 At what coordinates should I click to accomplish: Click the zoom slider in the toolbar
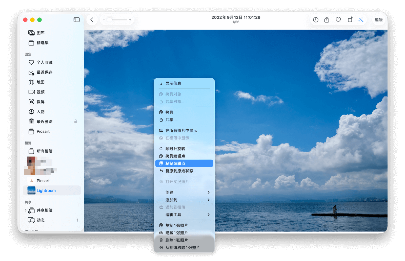tap(117, 20)
